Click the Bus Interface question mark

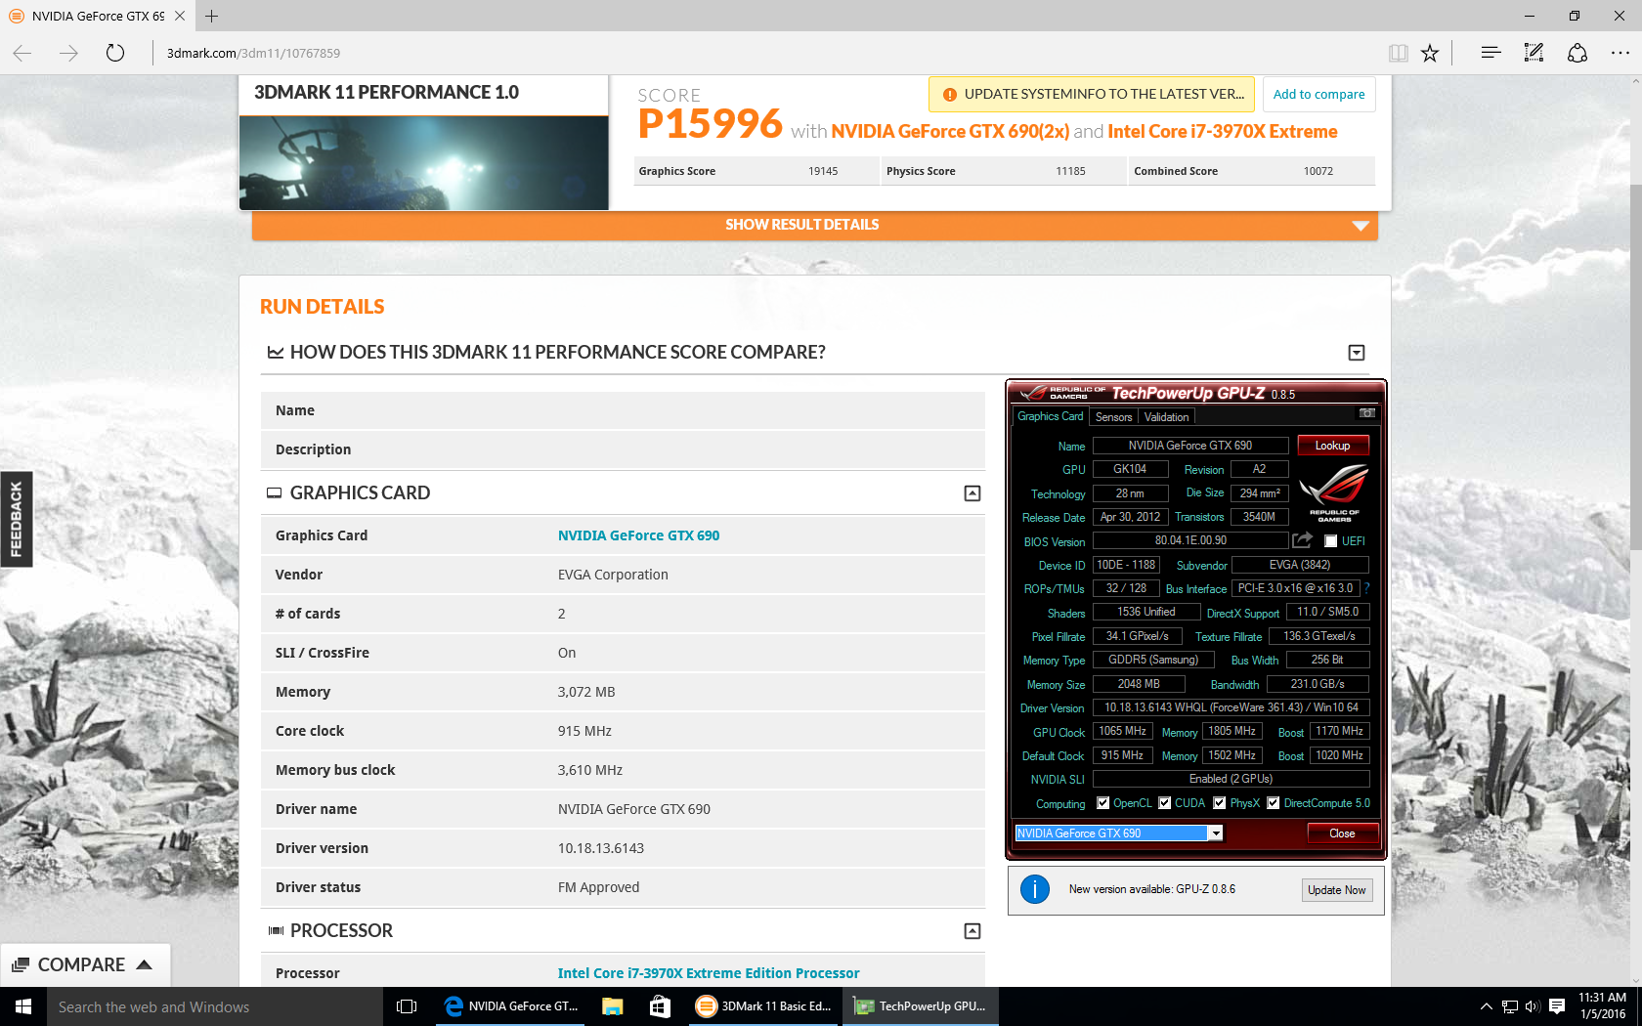point(1366,588)
